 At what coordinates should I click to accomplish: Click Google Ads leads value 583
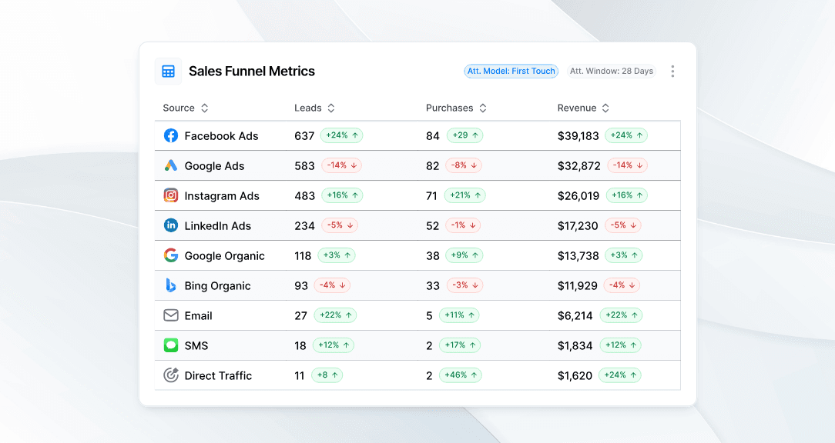coord(304,166)
